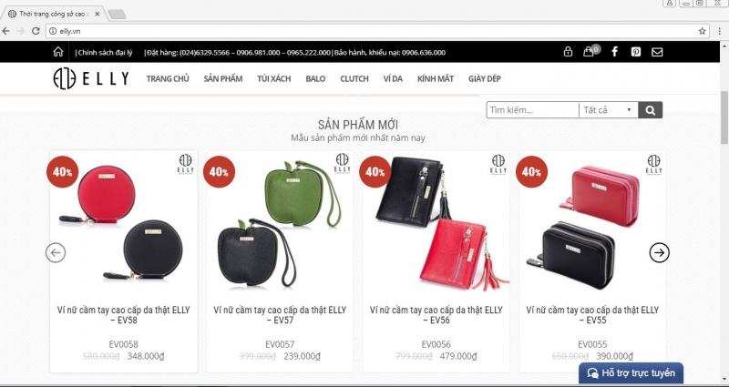This screenshot has width=729, height=387.
Task: Open the TÚI XÁCH menu
Action: tap(274, 78)
